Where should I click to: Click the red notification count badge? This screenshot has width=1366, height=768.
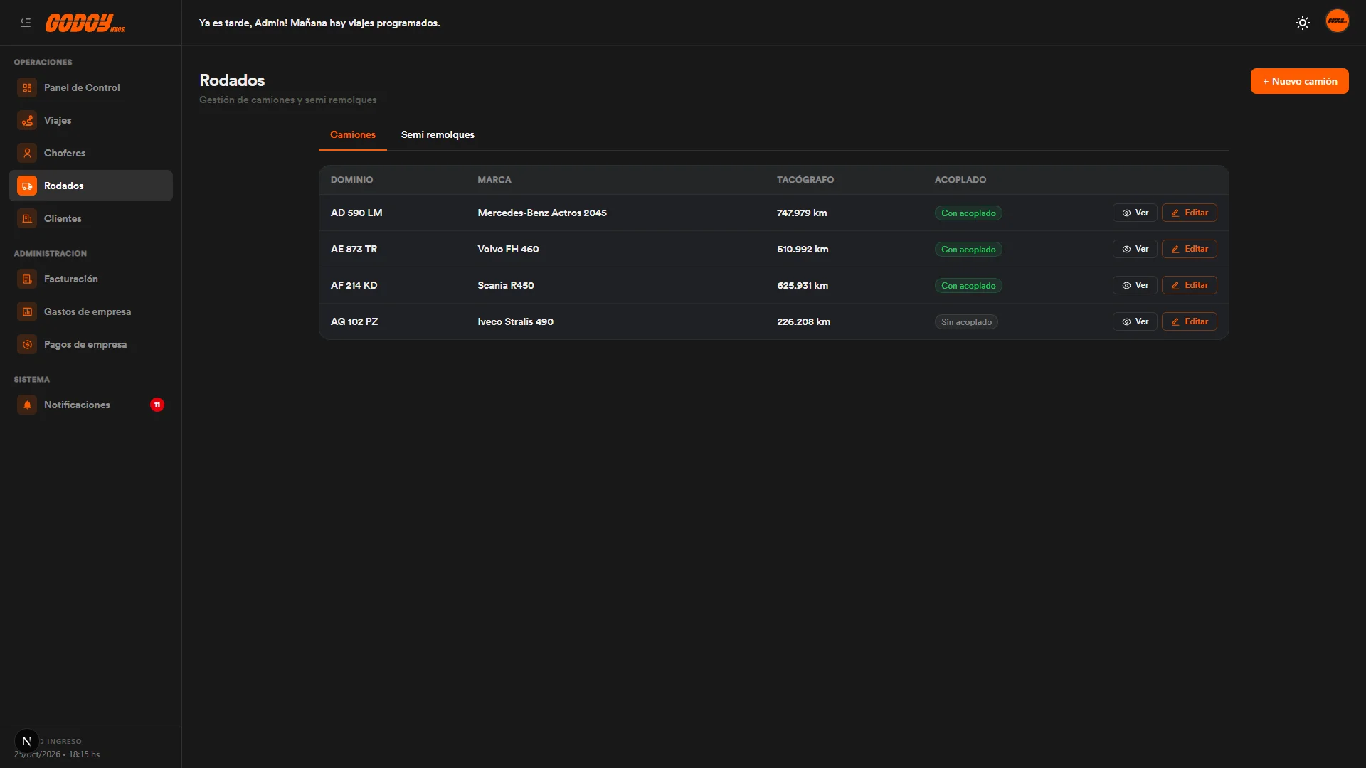click(157, 405)
